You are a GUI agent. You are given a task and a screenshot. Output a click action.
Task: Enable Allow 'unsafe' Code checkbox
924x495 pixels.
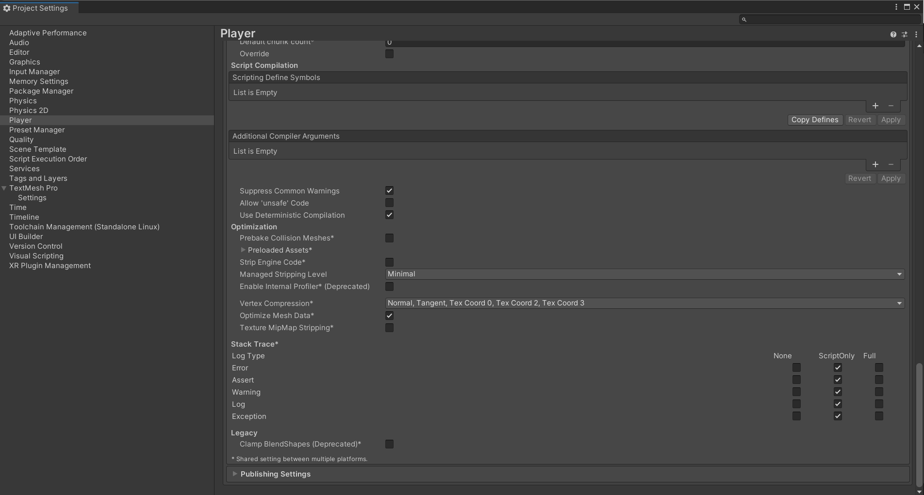(389, 203)
